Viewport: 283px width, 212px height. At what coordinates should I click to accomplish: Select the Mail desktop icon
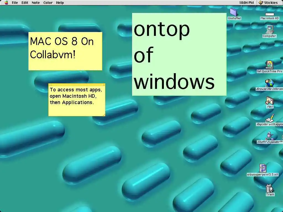point(270,100)
